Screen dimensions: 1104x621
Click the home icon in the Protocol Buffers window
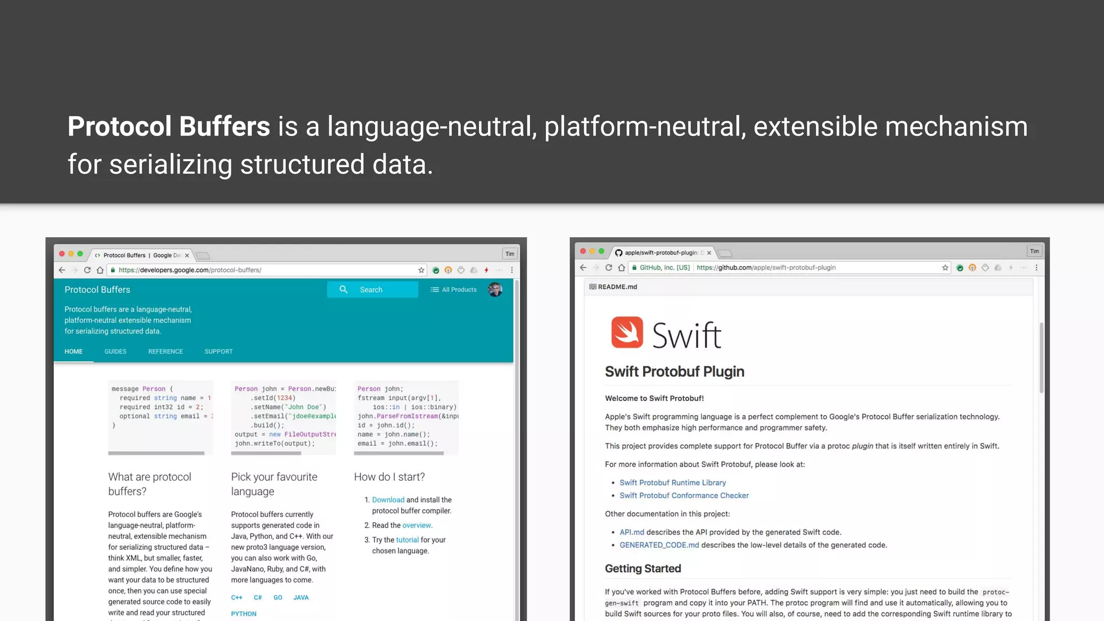tap(100, 270)
